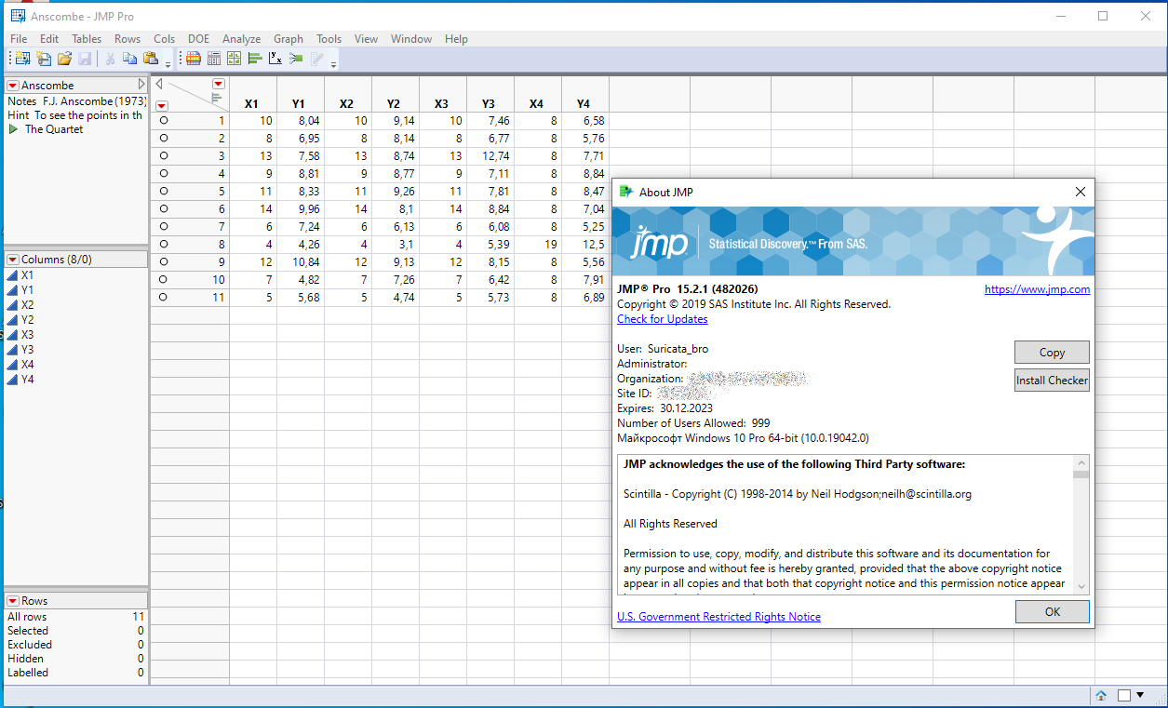Run The Quartet script green triangle
The height and width of the screenshot is (708, 1168).
coord(13,129)
